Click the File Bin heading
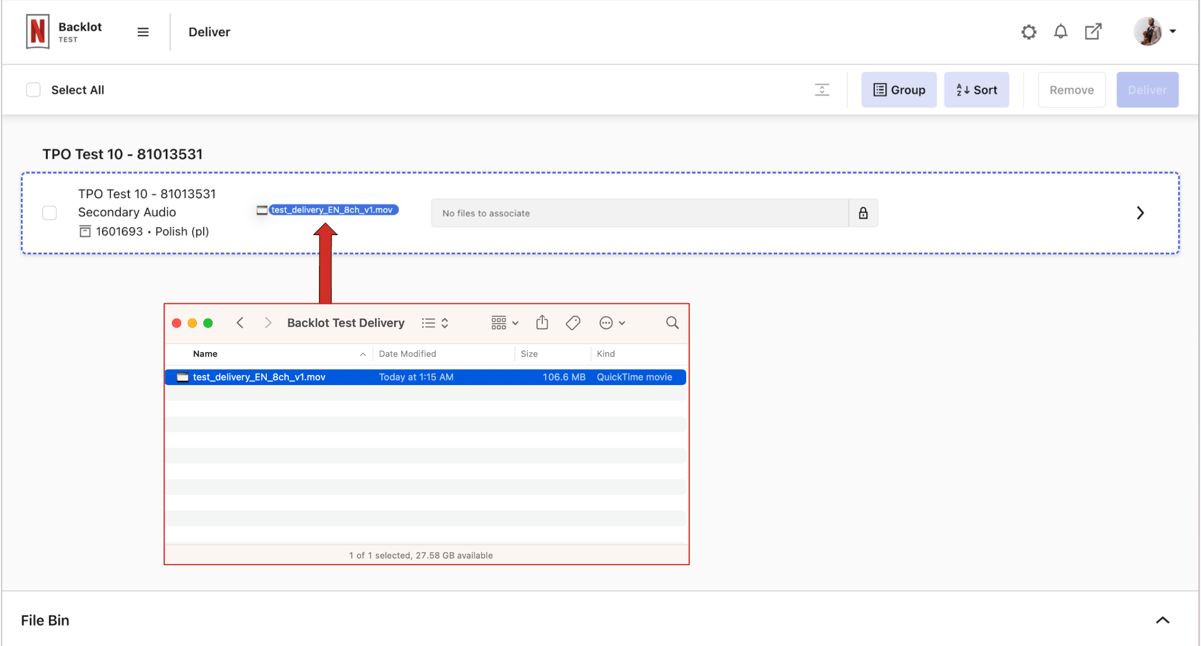 click(45, 620)
